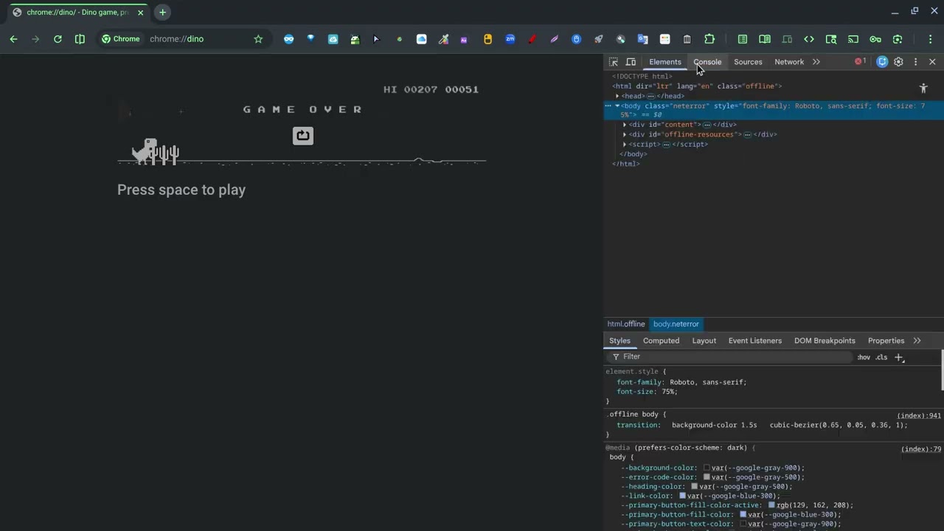
Task: Click the rocket extension icon
Action: point(598,39)
